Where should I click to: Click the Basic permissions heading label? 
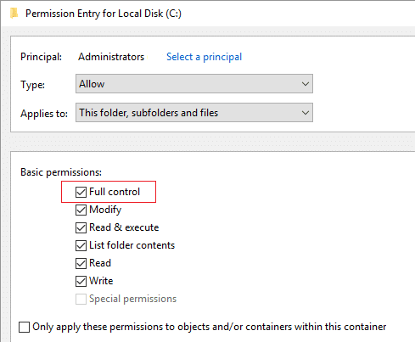click(x=61, y=172)
